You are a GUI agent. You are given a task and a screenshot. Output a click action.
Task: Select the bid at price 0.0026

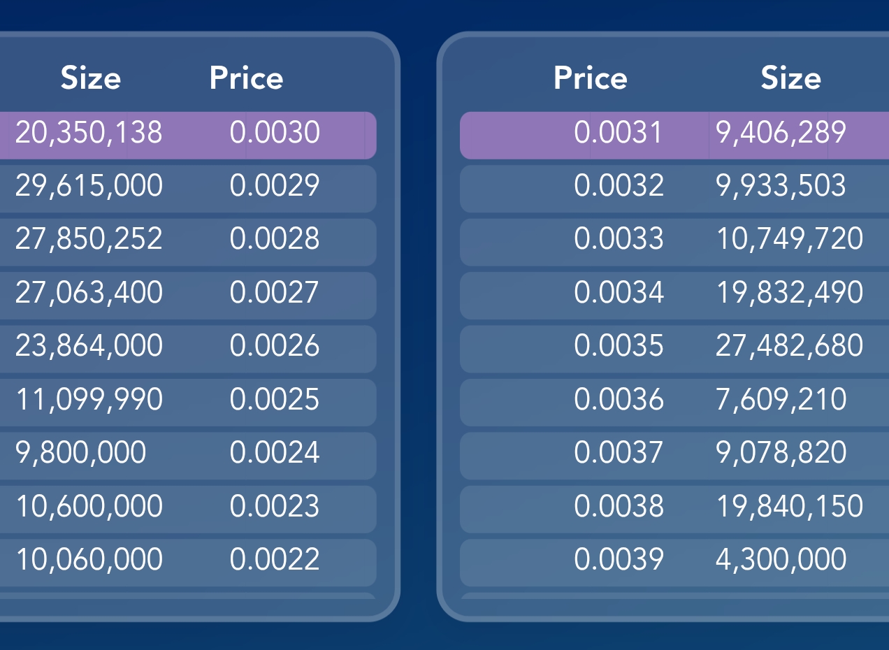(x=188, y=349)
